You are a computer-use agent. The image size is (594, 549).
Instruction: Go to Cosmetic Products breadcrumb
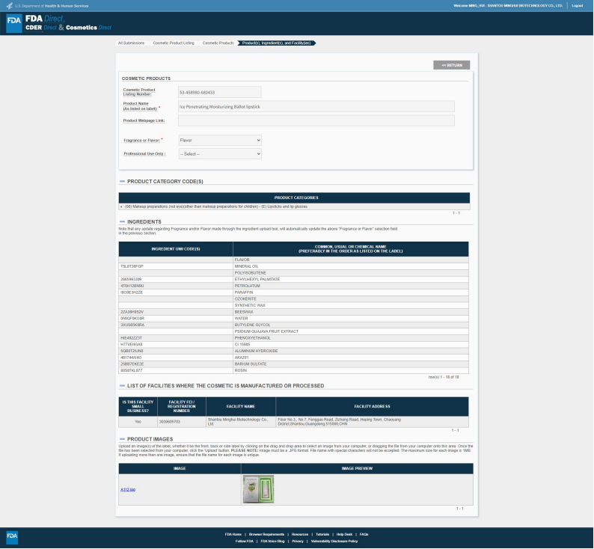[x=218, y=43]
